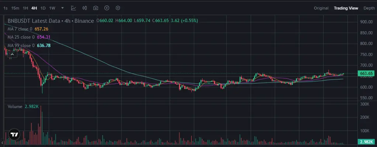The image size is (377, 147).
Task: Switch to the 1s interval
Action: point(5,8)
